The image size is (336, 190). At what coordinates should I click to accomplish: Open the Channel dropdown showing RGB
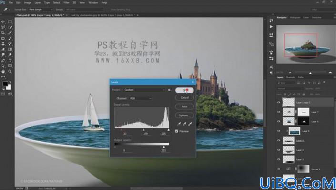140,98
